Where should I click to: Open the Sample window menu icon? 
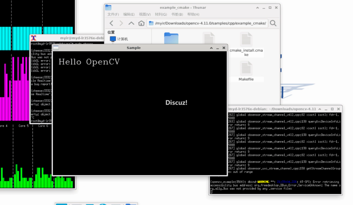coord(56,48)
